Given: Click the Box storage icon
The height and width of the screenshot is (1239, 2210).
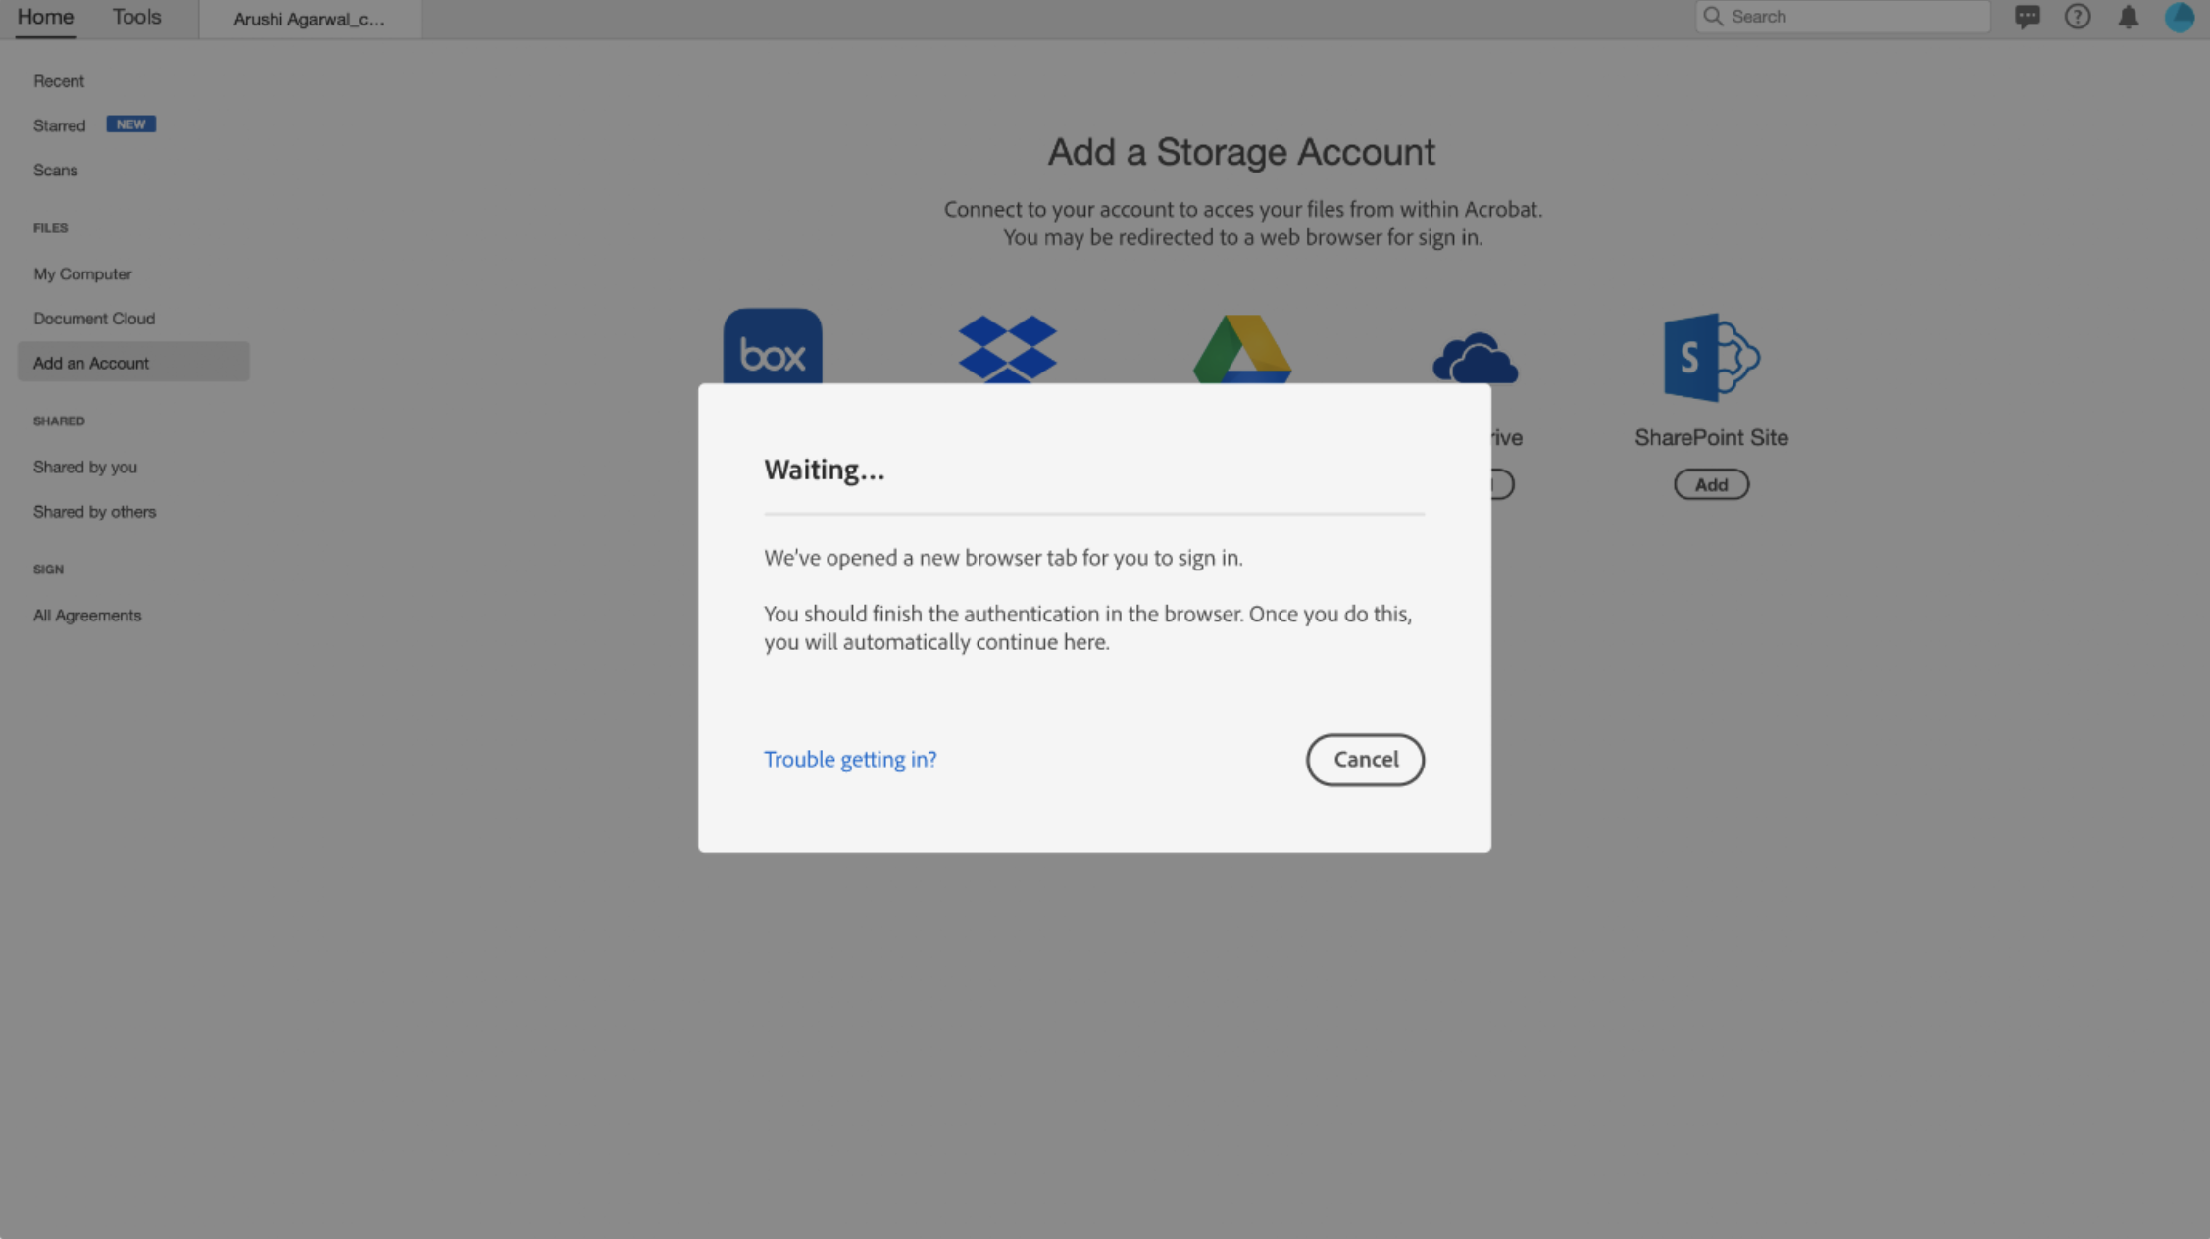Looking at the screenshot, I should tap(773, 346).
